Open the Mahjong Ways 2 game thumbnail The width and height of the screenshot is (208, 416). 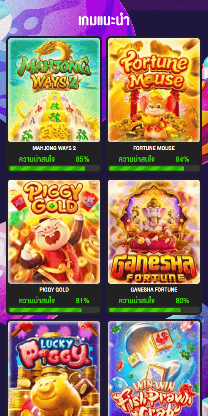[54, 90]
